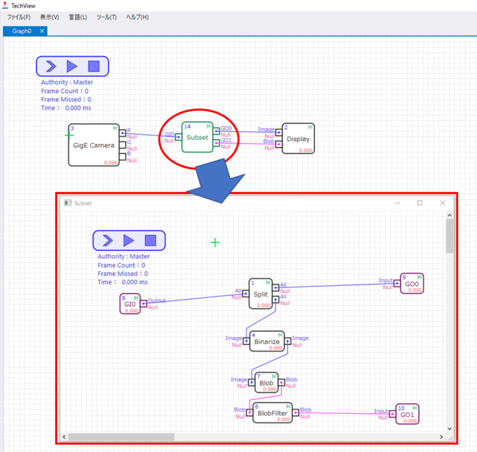Select the GO1 output node
This screenshot has width=477, height=452.
(408, 414)
